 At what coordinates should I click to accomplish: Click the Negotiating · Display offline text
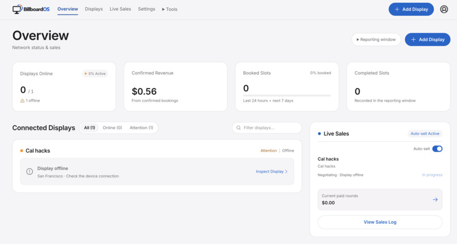(340, 175)
